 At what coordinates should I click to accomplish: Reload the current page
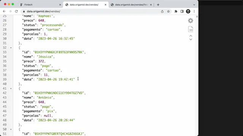pyautogui.click(x=16, y=11)
